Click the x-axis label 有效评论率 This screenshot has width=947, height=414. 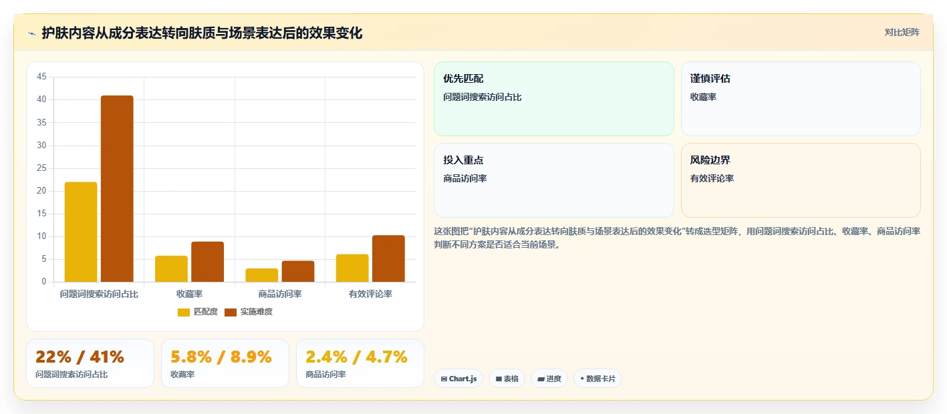click(370, 294)
